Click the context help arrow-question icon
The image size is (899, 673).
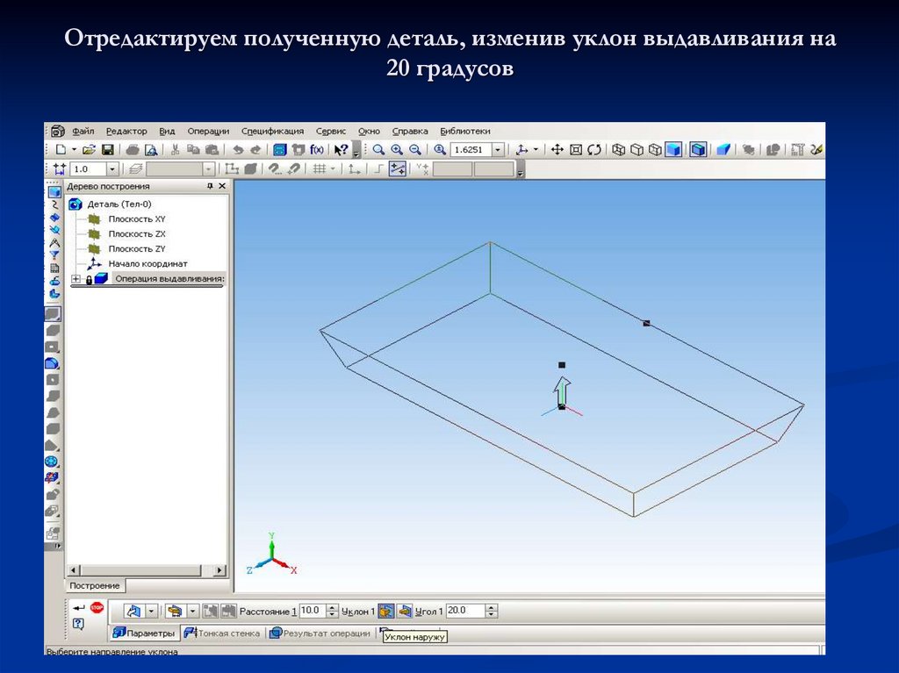point(341,150)
